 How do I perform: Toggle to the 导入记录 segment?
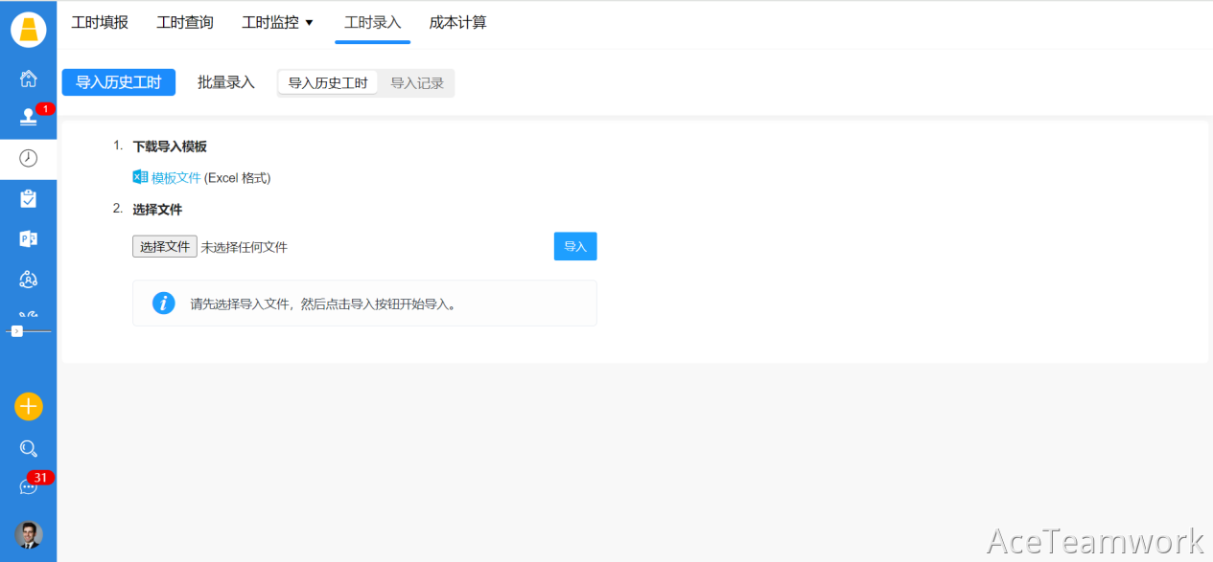tap(417, 83)
